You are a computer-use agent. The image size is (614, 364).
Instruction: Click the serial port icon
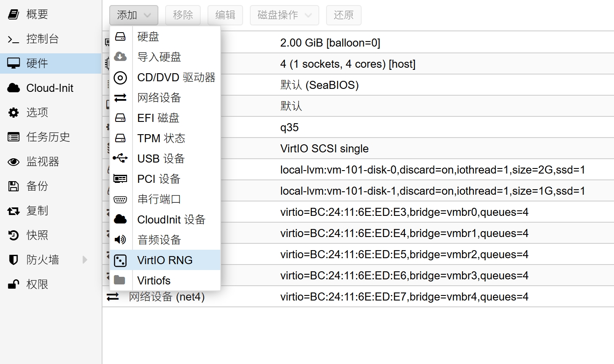tap(120, 199)
